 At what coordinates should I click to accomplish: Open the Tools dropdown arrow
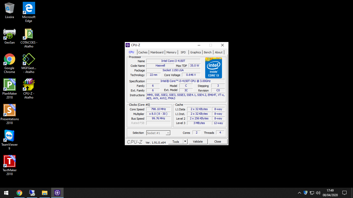click(x=185, y=142)
